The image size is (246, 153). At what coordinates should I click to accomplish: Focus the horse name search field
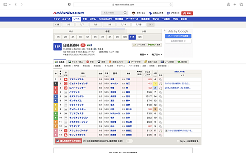[x=113, y=13]
